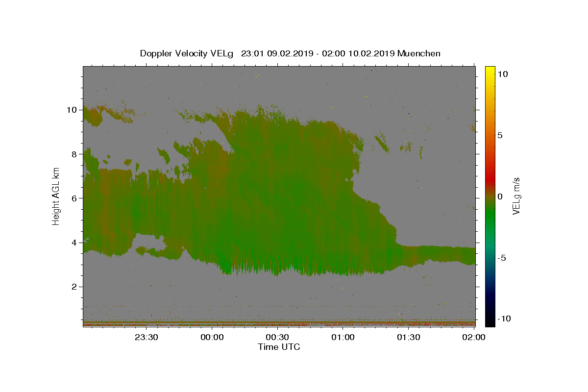
Task: Click the '01:30' time tick label
Action: click(408, 337)
